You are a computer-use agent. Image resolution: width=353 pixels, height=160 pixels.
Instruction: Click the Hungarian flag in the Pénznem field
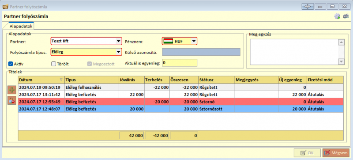coord(168,41)
